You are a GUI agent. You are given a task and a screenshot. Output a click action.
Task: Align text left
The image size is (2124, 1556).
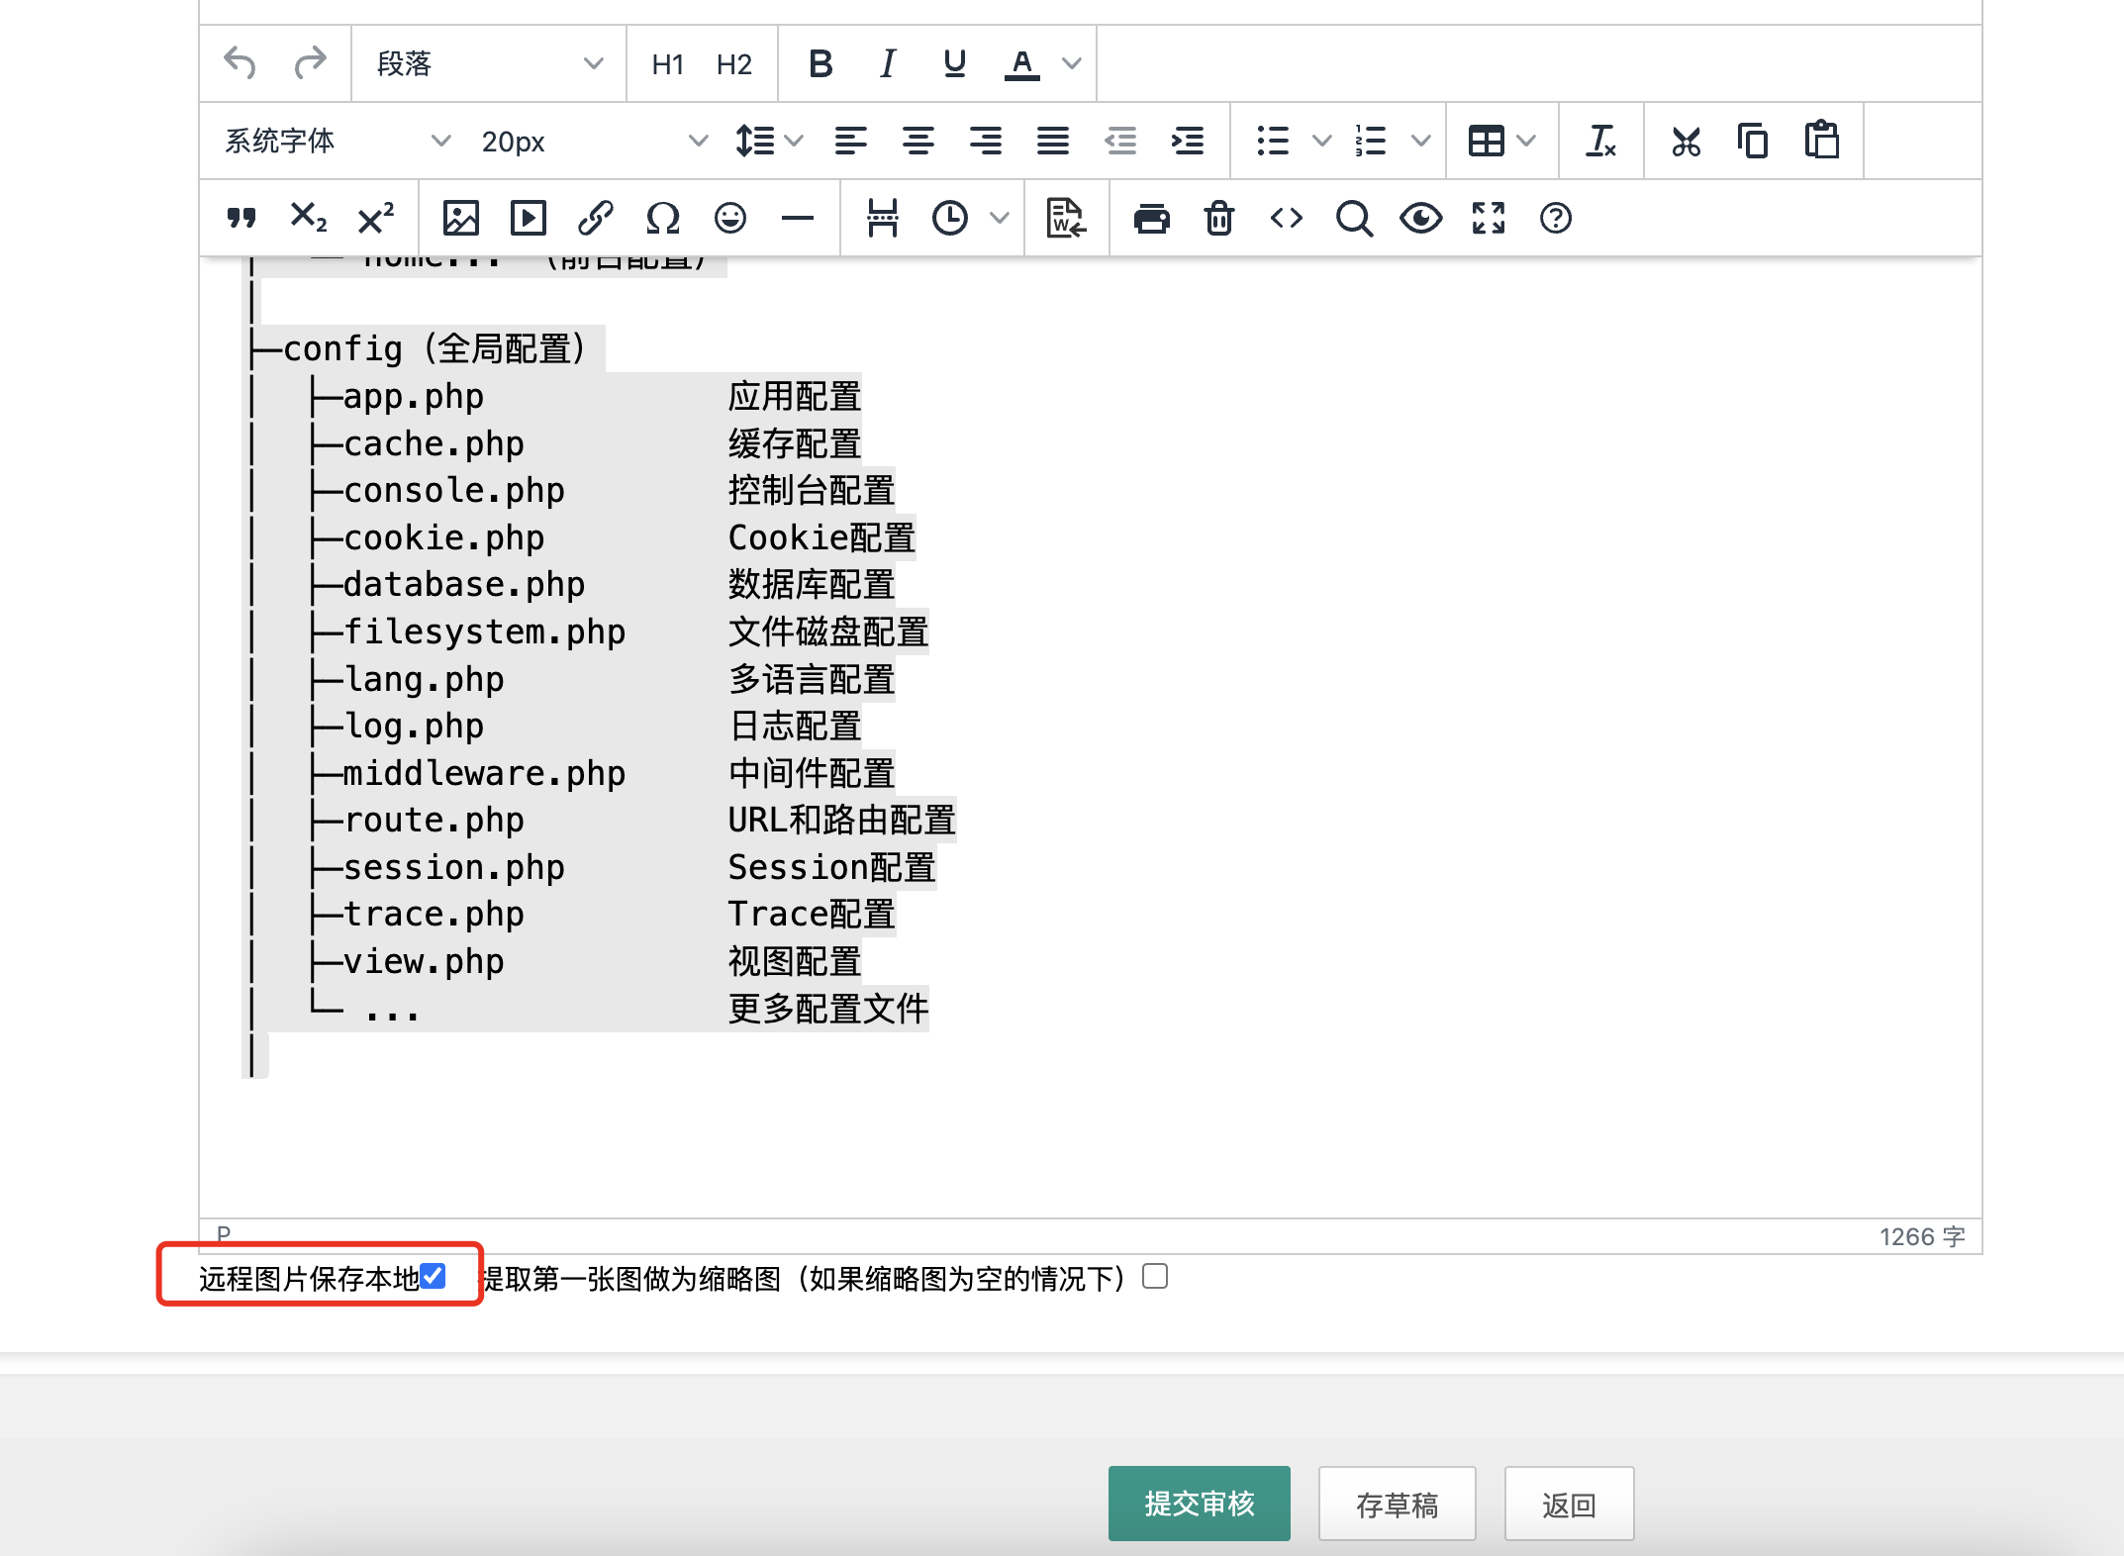pyautogui.click(x=850, y=142)
